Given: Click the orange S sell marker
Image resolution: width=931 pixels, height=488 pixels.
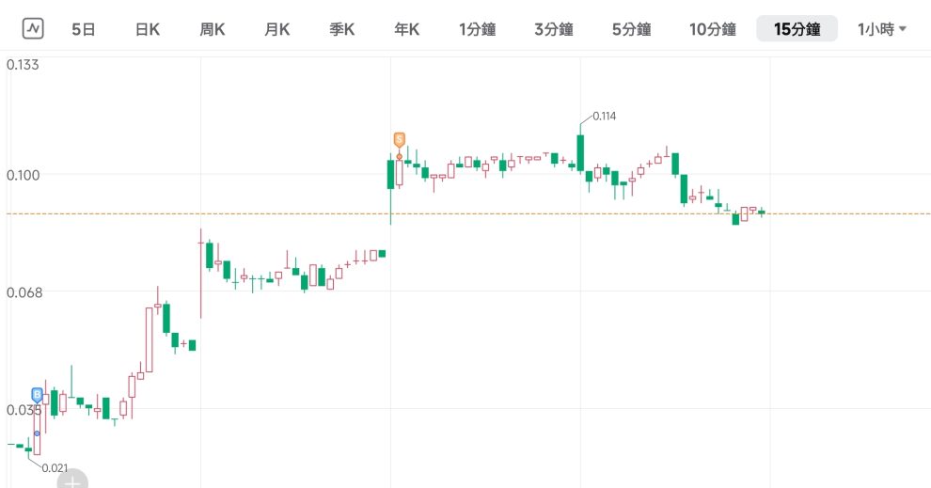Looking at the screenshot, I should point(399,139).
